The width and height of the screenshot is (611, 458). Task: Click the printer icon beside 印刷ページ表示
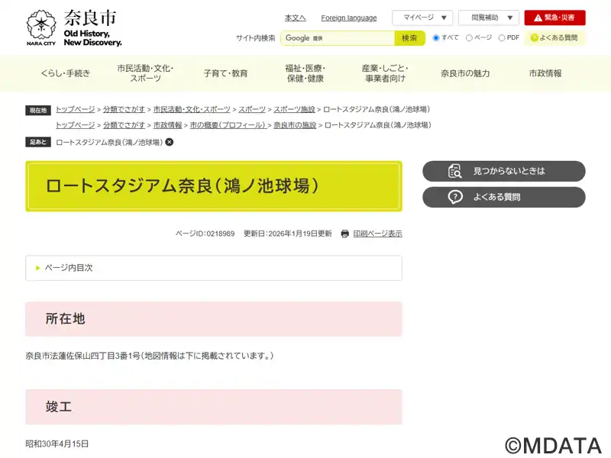[345, 234]
